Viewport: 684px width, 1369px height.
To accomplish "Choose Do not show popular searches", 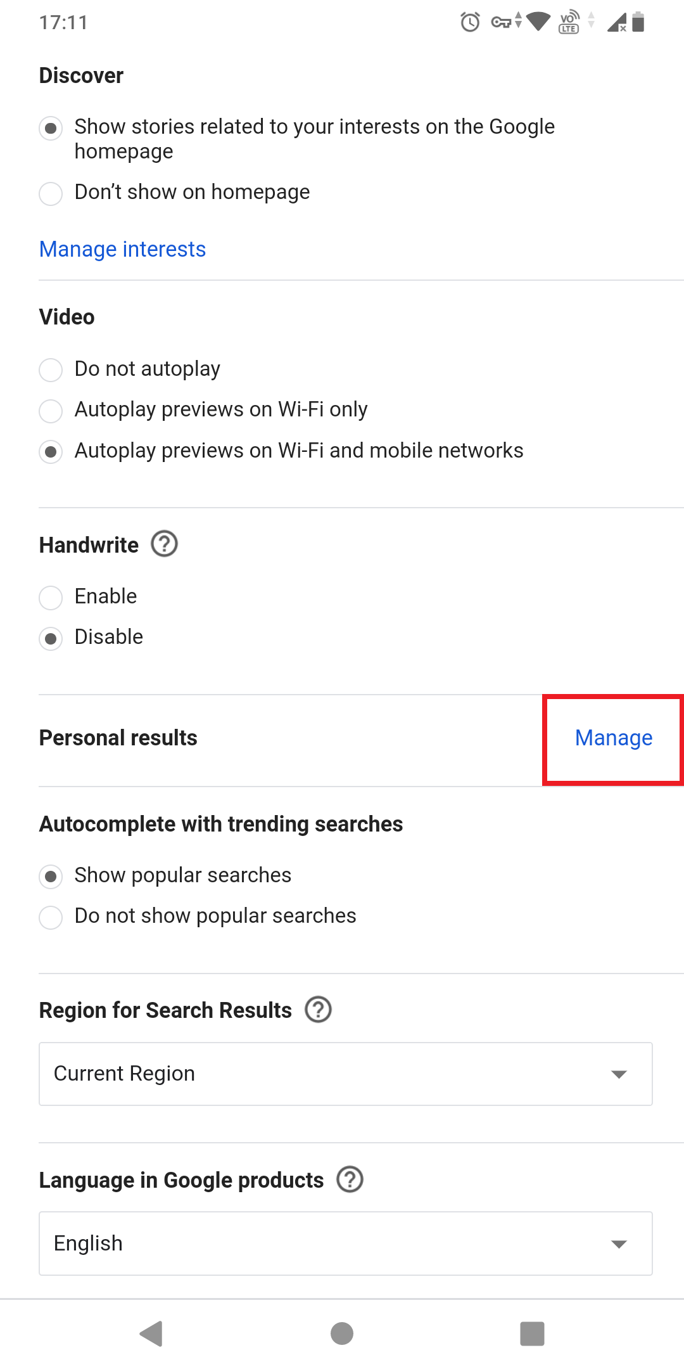I will [51, 916].
